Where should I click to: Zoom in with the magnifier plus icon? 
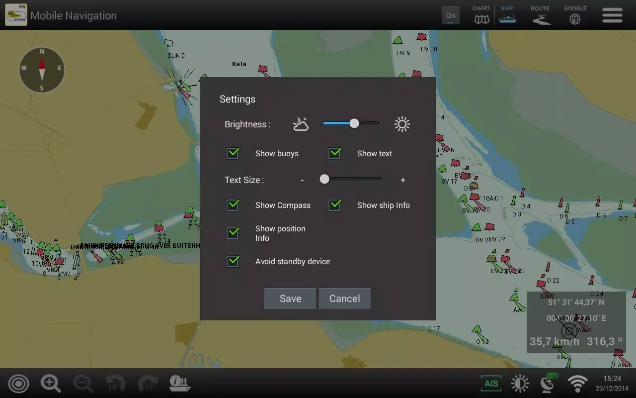coord(51,383)
